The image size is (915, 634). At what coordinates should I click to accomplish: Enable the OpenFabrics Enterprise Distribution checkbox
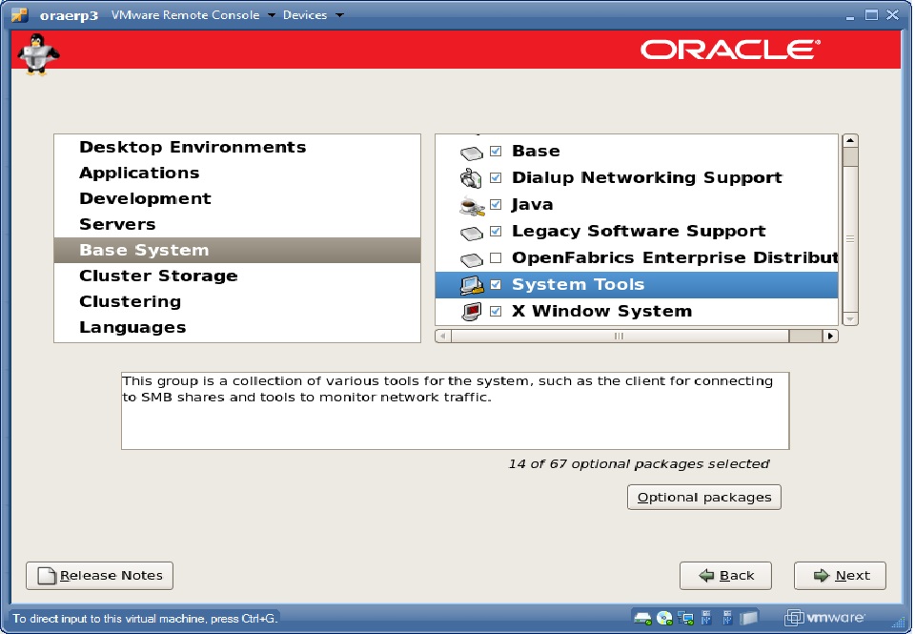coord(496,258)
